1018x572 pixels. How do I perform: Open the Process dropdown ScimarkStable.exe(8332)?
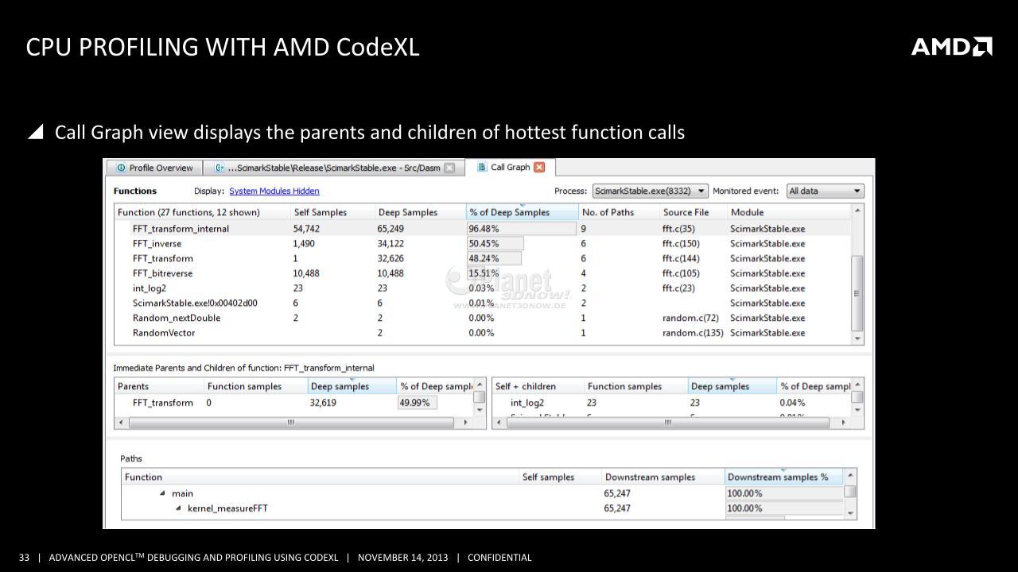650,191
